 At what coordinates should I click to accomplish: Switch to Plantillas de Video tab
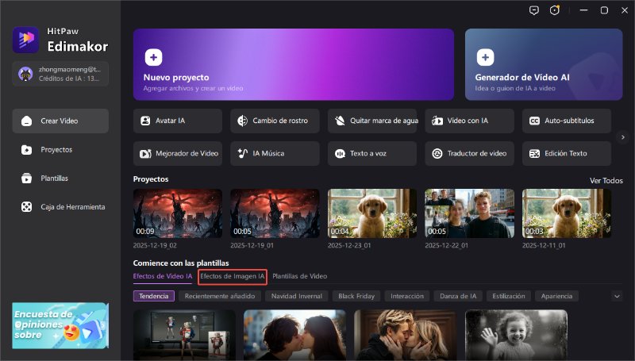[x=300, y=276]
